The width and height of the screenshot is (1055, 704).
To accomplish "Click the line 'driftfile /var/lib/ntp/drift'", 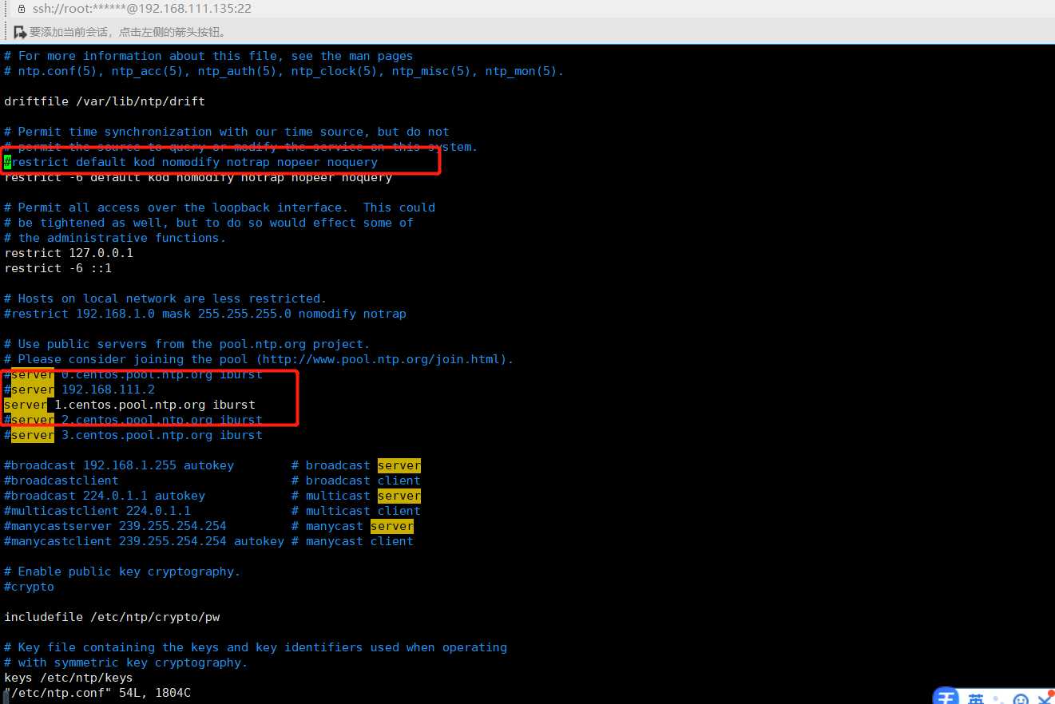I will click(105, 101).
